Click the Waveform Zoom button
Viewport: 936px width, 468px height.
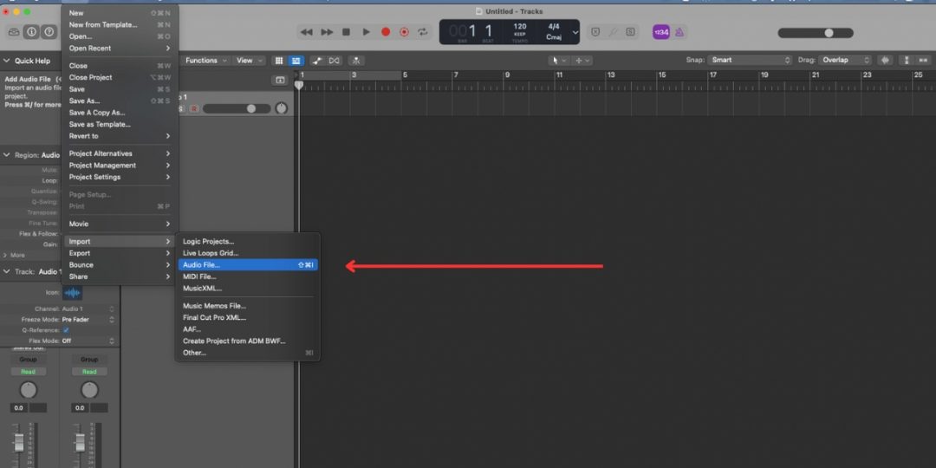(885, 61)
